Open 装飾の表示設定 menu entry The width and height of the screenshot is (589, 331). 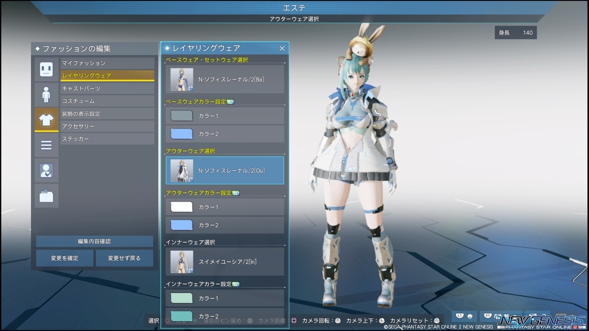click(x=107, y=114)
